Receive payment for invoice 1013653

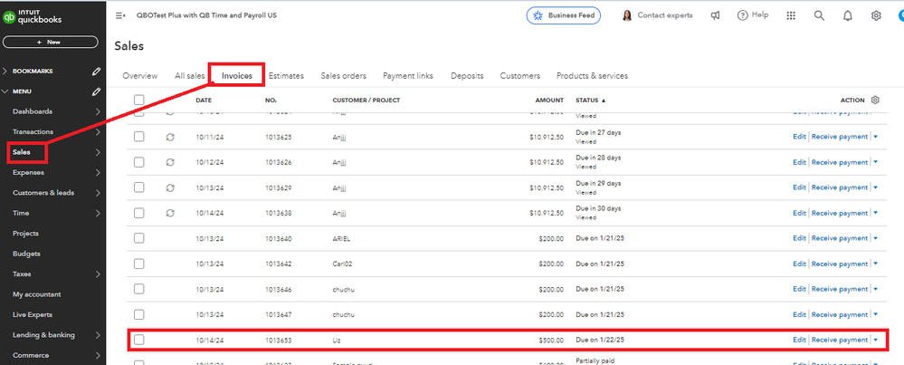[x=840, y=340]
